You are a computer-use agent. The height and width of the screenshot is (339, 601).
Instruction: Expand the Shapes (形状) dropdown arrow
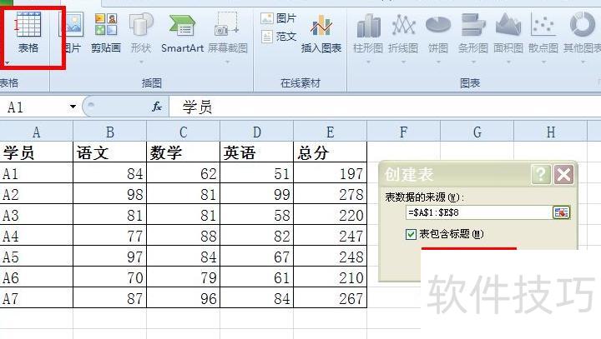141,62
